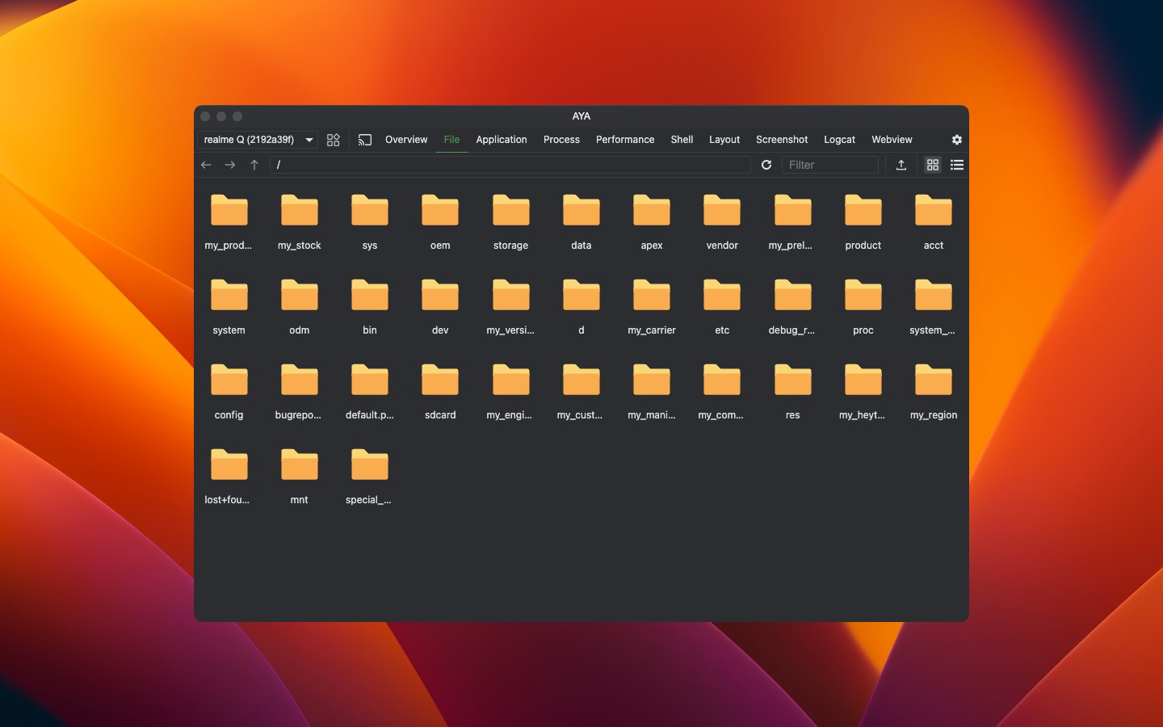The width and height of the screenshot is (1163, 727).
Task: Click the "odm" folder name
Action: click(x=300, y=330)
